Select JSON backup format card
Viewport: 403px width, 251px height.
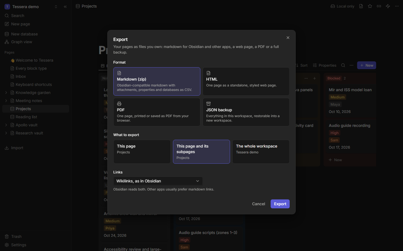tap(246, 112)
